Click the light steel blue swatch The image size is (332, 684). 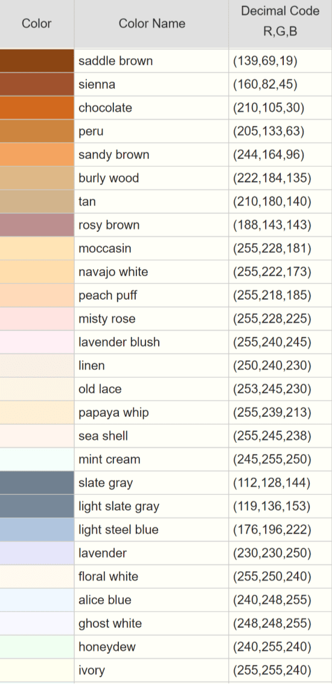[x=37, y=529]
